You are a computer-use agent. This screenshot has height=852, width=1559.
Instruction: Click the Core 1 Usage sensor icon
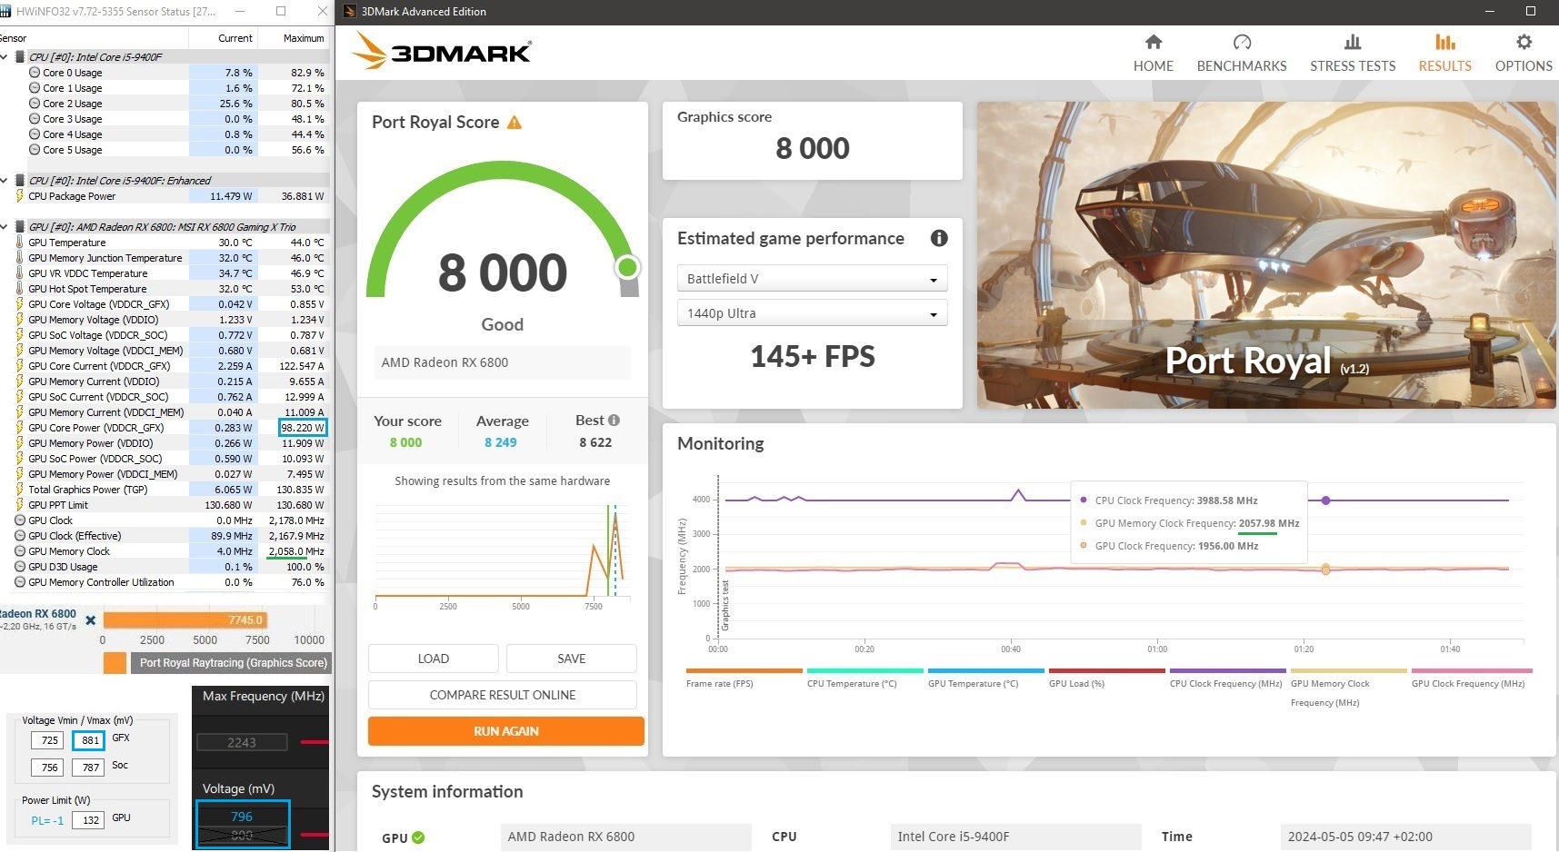(35, 88)
